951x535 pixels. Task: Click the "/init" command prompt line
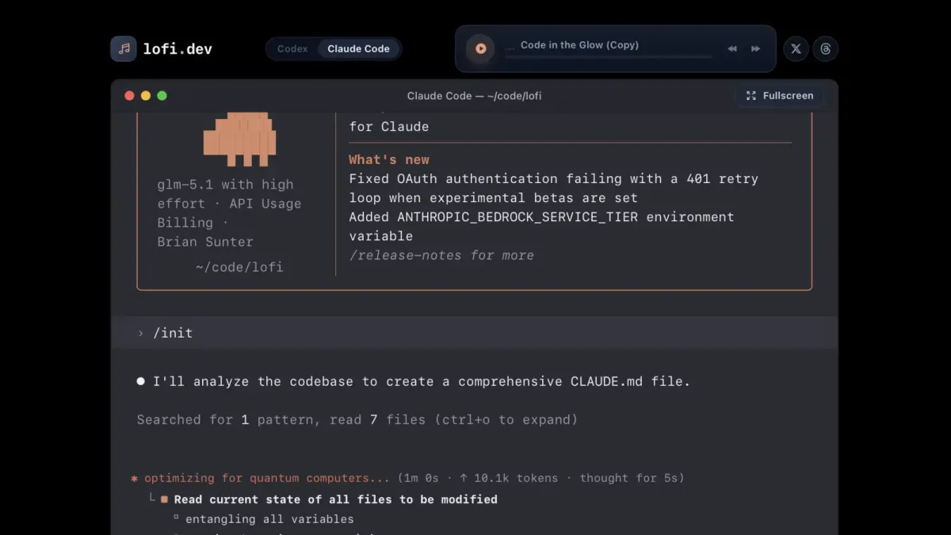(475, 333)
